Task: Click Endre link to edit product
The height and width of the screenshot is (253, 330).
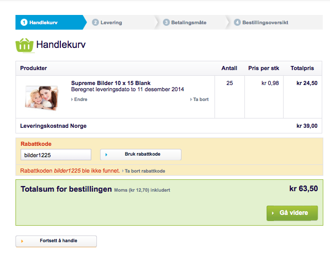Action: [x=79, y=99]
